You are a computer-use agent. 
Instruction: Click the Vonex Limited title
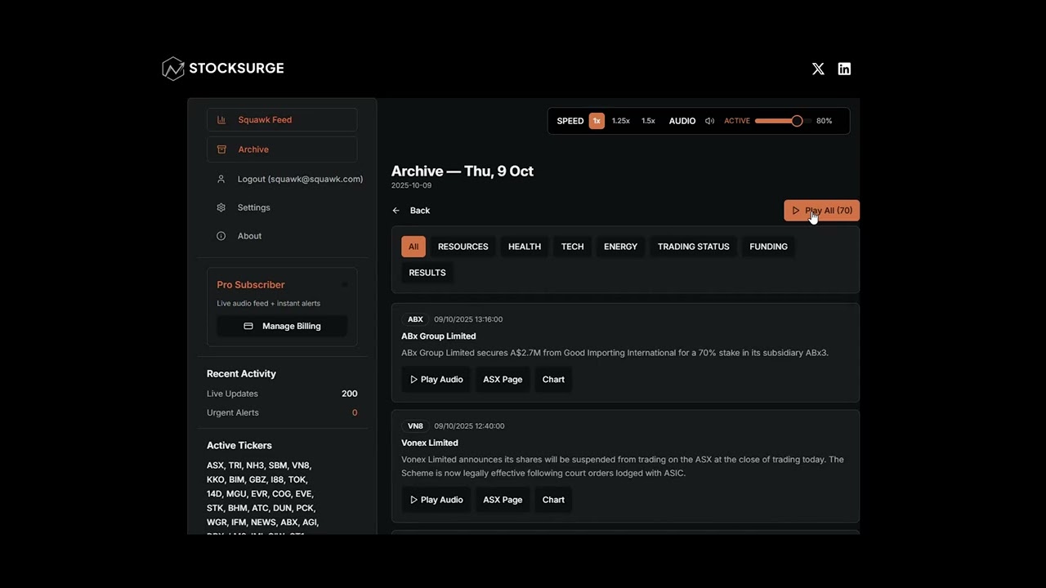(x=430, y=443)
